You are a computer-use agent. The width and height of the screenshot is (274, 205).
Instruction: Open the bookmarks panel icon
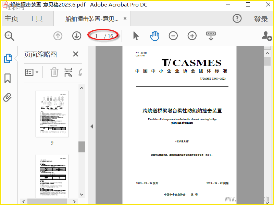(x=8, y=78)
